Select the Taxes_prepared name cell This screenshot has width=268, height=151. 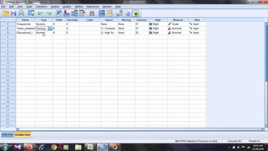coord(26,29)
